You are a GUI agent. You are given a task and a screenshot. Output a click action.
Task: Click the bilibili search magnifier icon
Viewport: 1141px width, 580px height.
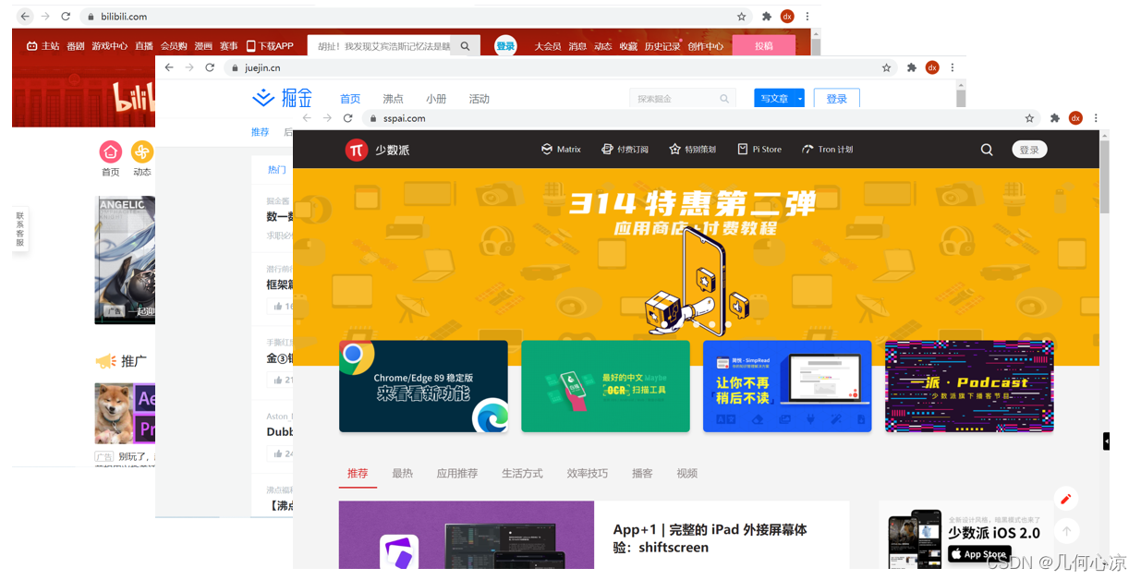pyautogui.click(x=466, y=46)
